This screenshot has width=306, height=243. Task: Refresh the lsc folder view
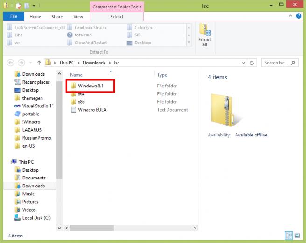(x=252, y=63)
